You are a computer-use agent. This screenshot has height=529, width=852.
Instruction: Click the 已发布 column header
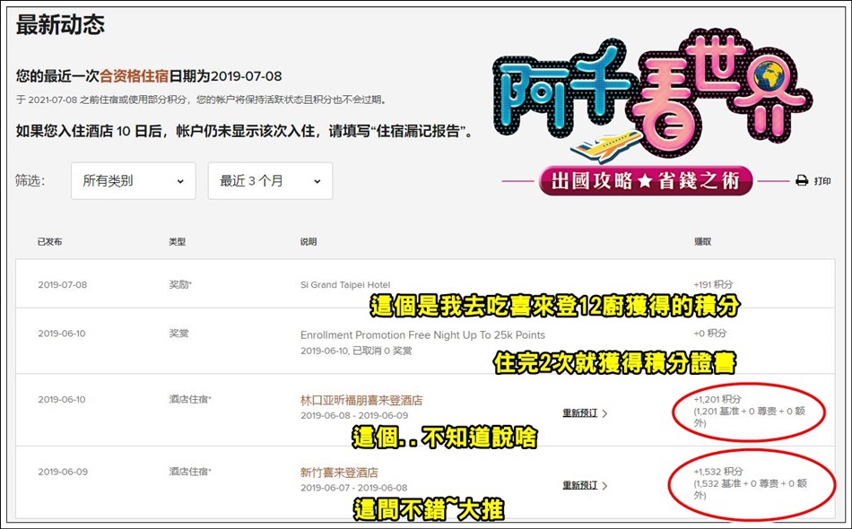pos(49,242)
